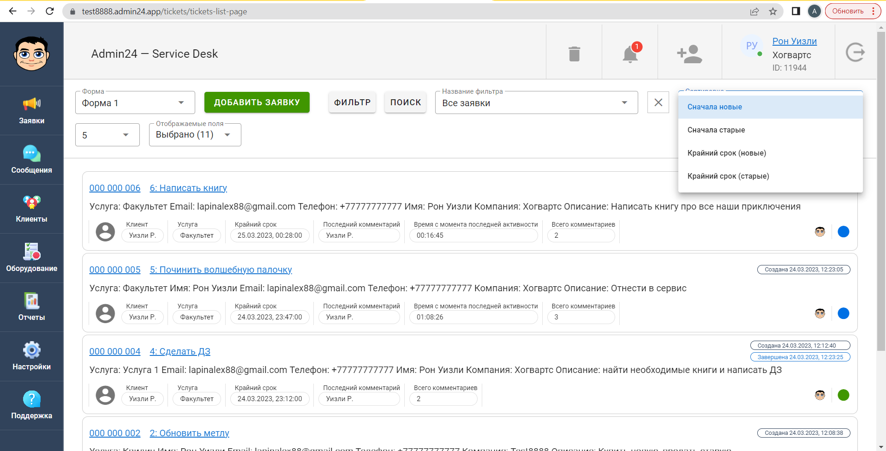Toggle the green status circle on ticket 000 000 004
The width and height of the screenshot is (886, 451).
tap(843, 395)
